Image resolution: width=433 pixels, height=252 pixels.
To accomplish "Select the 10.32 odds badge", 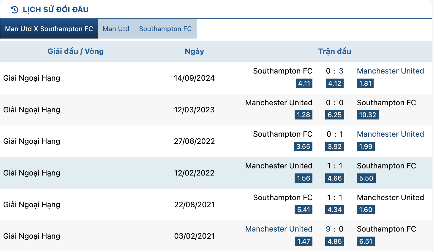I will pos(368,115).
